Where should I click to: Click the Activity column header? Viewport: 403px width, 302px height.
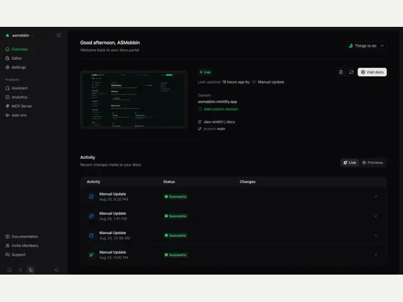click(x=93, y=182)
